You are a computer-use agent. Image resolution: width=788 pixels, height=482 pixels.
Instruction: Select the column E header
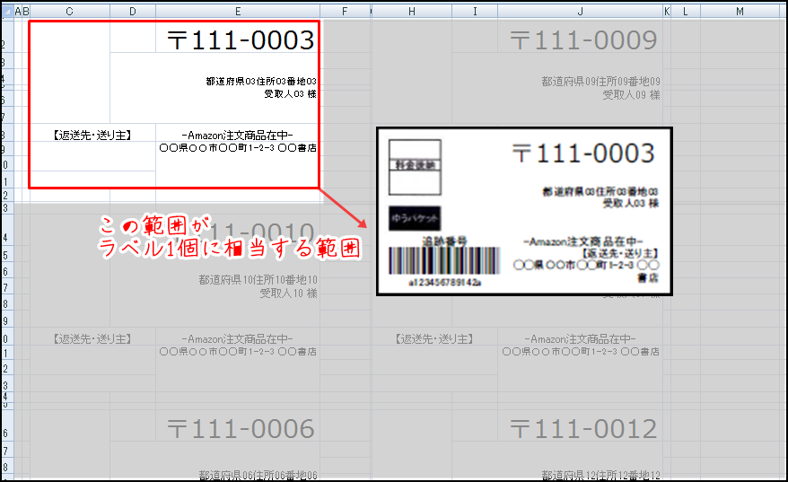[x=237, y=11]
